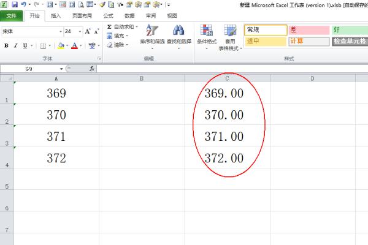Switch to the 数据 tab

[129, 16]
